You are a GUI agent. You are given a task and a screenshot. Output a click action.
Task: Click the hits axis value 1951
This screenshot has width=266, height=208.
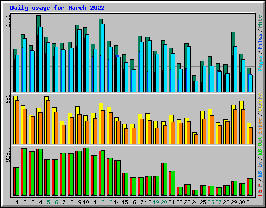8,21
